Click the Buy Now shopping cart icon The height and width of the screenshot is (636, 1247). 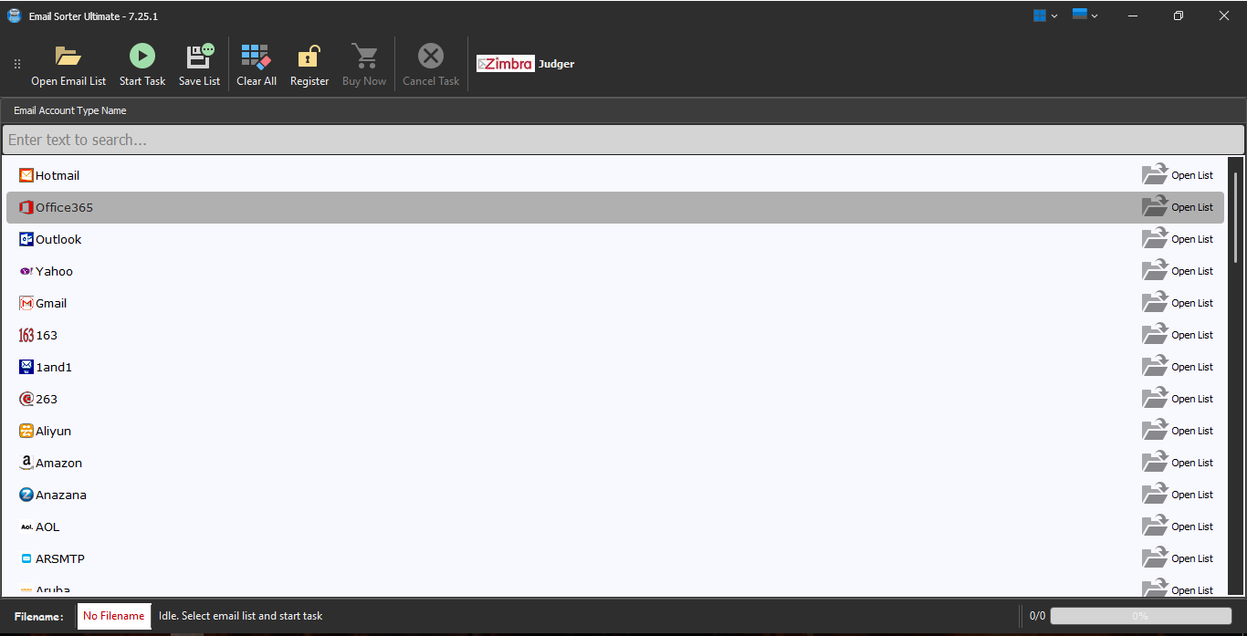(363, 56)
